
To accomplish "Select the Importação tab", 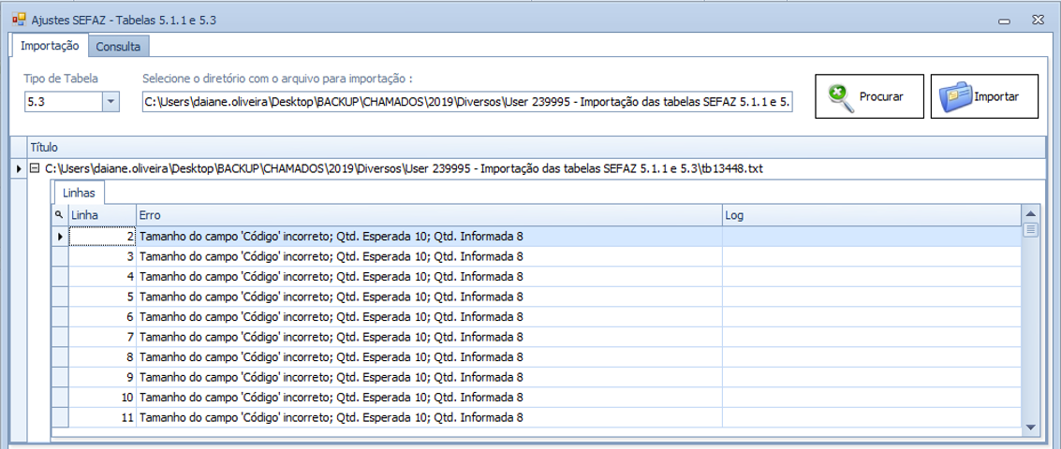I will (x=50, y=46).
